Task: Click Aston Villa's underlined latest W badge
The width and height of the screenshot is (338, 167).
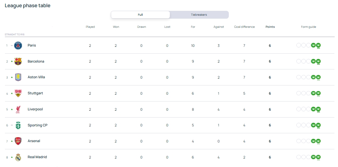Action: tap(318, 77)
